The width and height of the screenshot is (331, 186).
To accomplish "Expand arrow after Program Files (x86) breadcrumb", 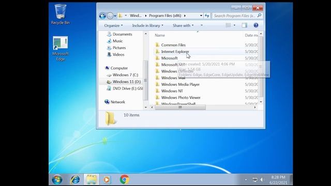I will point(185,16).
